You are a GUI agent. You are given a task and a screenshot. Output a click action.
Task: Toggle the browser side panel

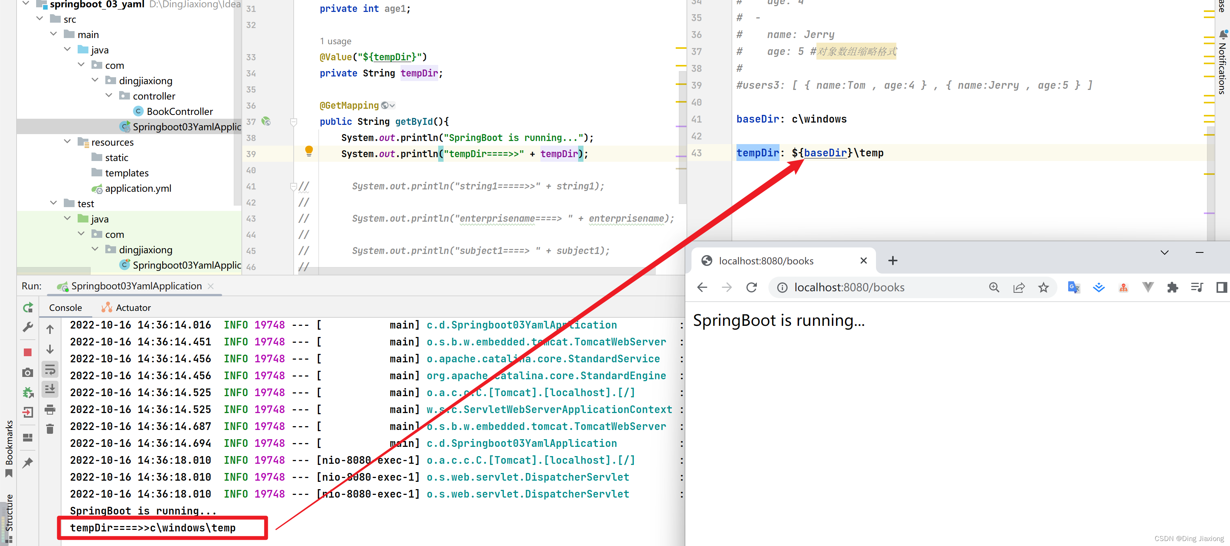click(1222, 287)
